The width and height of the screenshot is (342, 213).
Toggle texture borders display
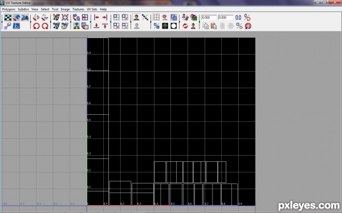pos(156,26)
